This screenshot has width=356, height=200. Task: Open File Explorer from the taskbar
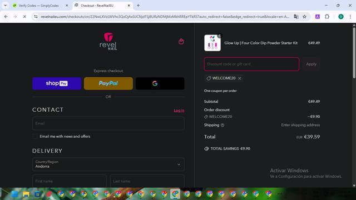pyautogui.click(x=26, y=194)
